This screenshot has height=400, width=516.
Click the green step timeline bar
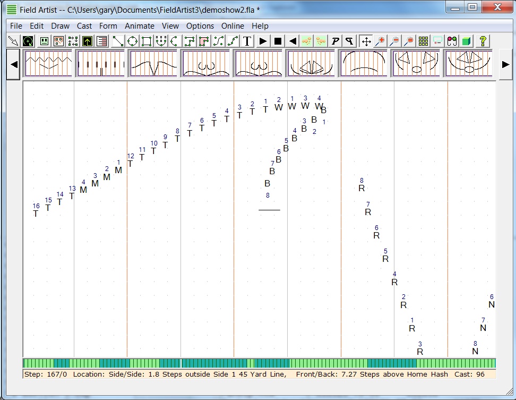click(259, 363)
